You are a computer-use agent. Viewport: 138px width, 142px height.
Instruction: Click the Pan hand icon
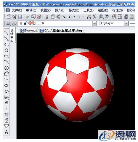click(x=89, y=17)
